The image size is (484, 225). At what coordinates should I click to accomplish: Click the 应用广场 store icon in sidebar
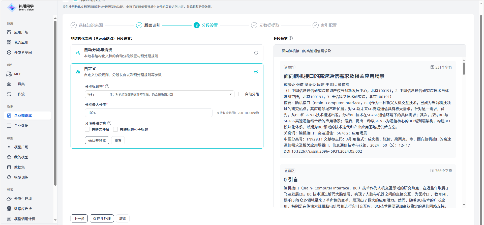pos(9,32)
